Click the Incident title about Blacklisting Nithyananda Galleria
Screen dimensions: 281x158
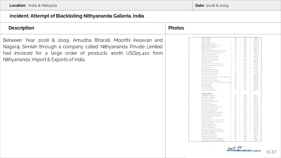[77, 16]
